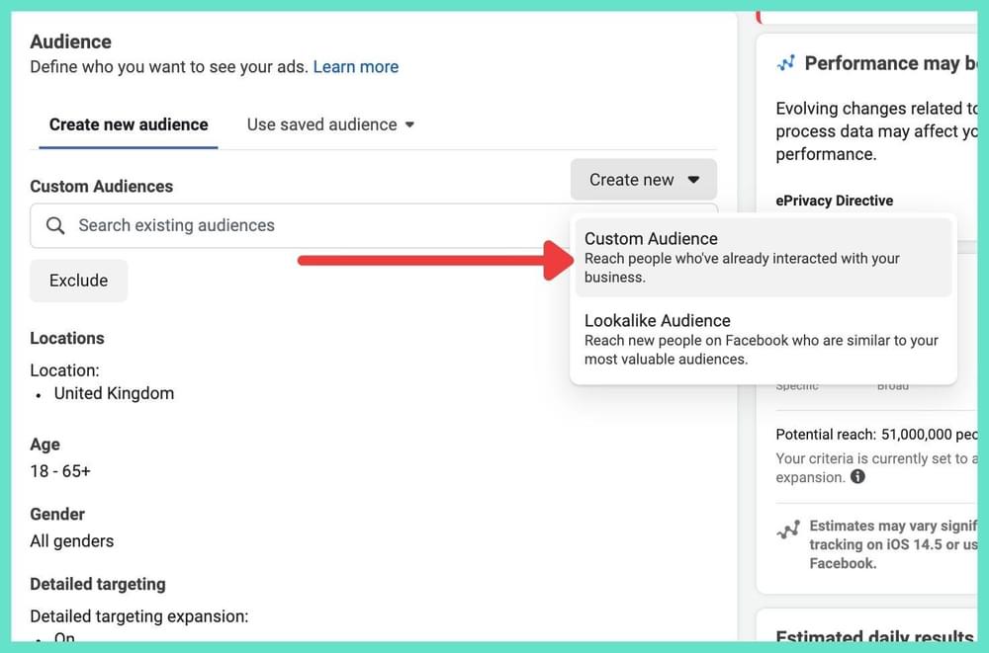Switch to the Create new audience tab
The image size is (989, 653).
pos(128,124)
